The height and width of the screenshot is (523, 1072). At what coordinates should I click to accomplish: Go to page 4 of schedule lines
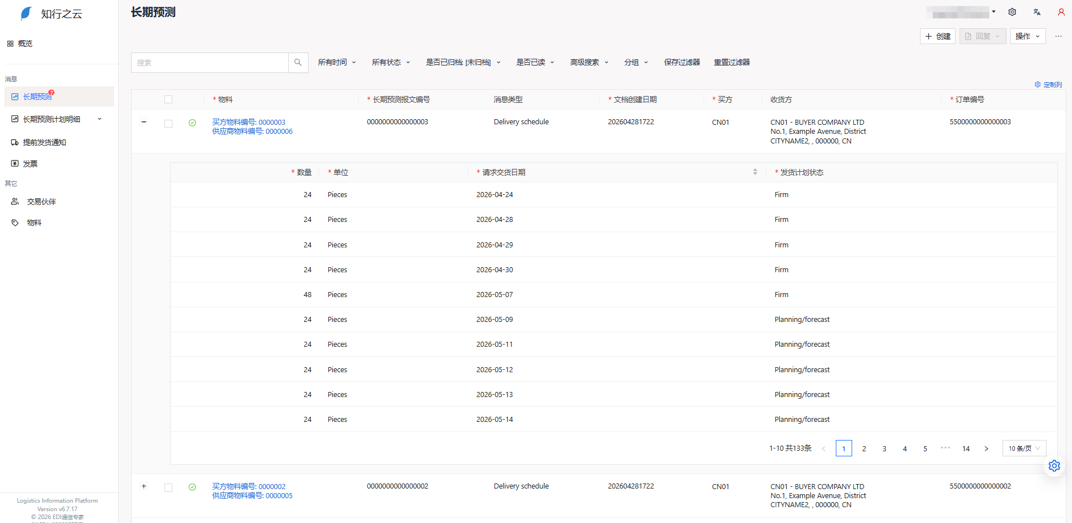[x=905, y=448]
